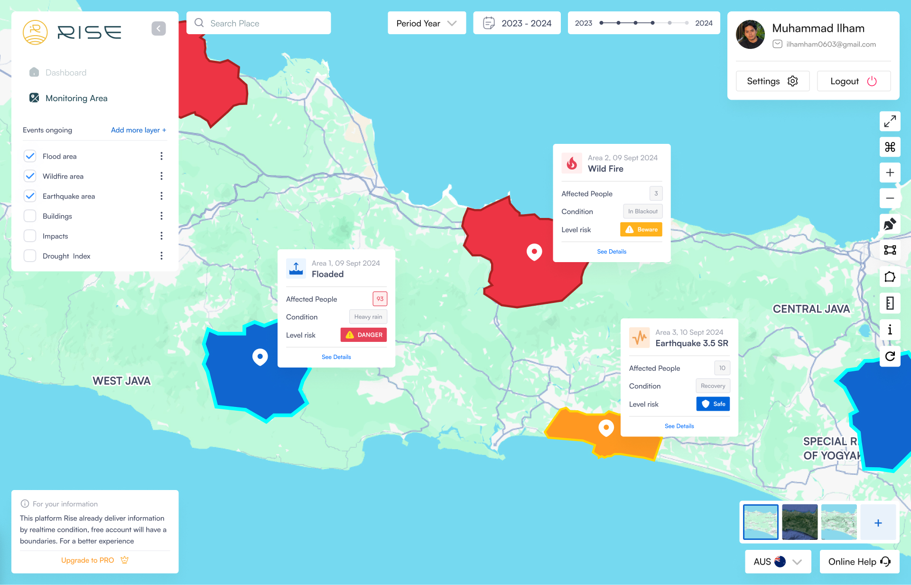Click the fullscreen expand map icon
The height and width of the screenshot is (585, 911).
click(x=890, y=121)
